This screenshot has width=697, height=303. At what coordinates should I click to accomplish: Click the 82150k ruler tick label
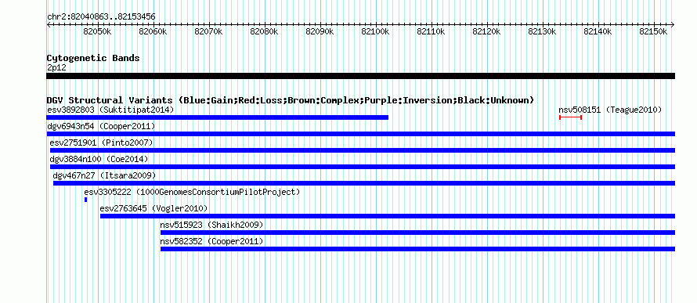[653, 31]
